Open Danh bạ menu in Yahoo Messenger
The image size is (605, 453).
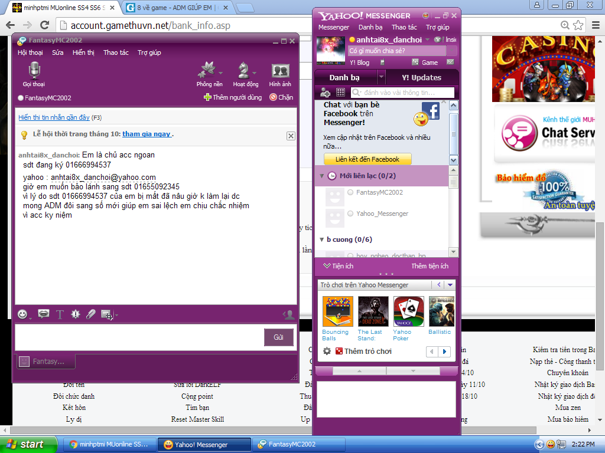click(370, 27)
